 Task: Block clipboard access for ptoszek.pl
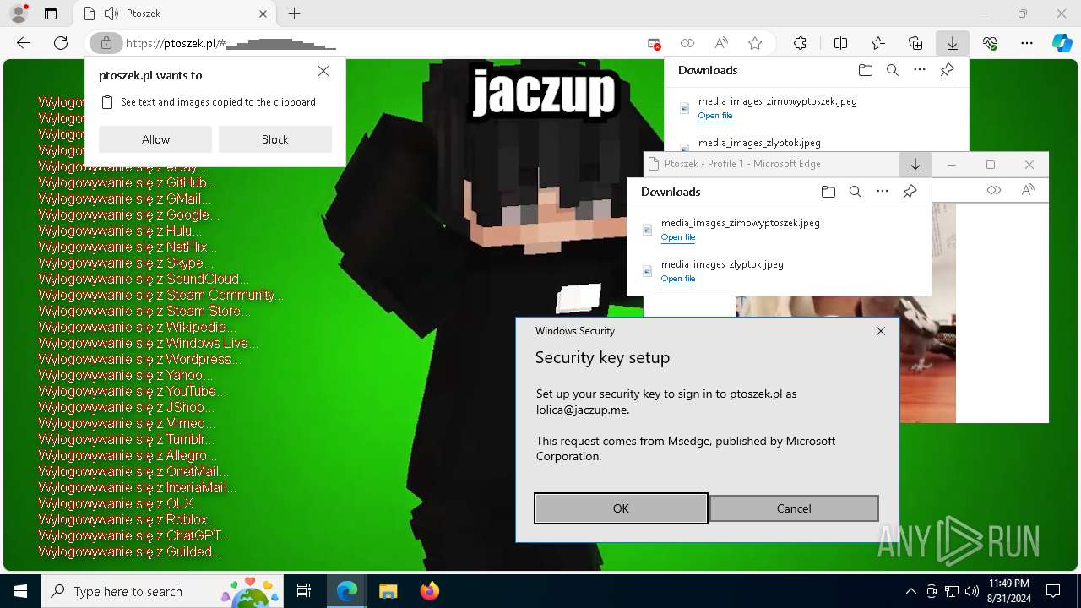point(274,139)
